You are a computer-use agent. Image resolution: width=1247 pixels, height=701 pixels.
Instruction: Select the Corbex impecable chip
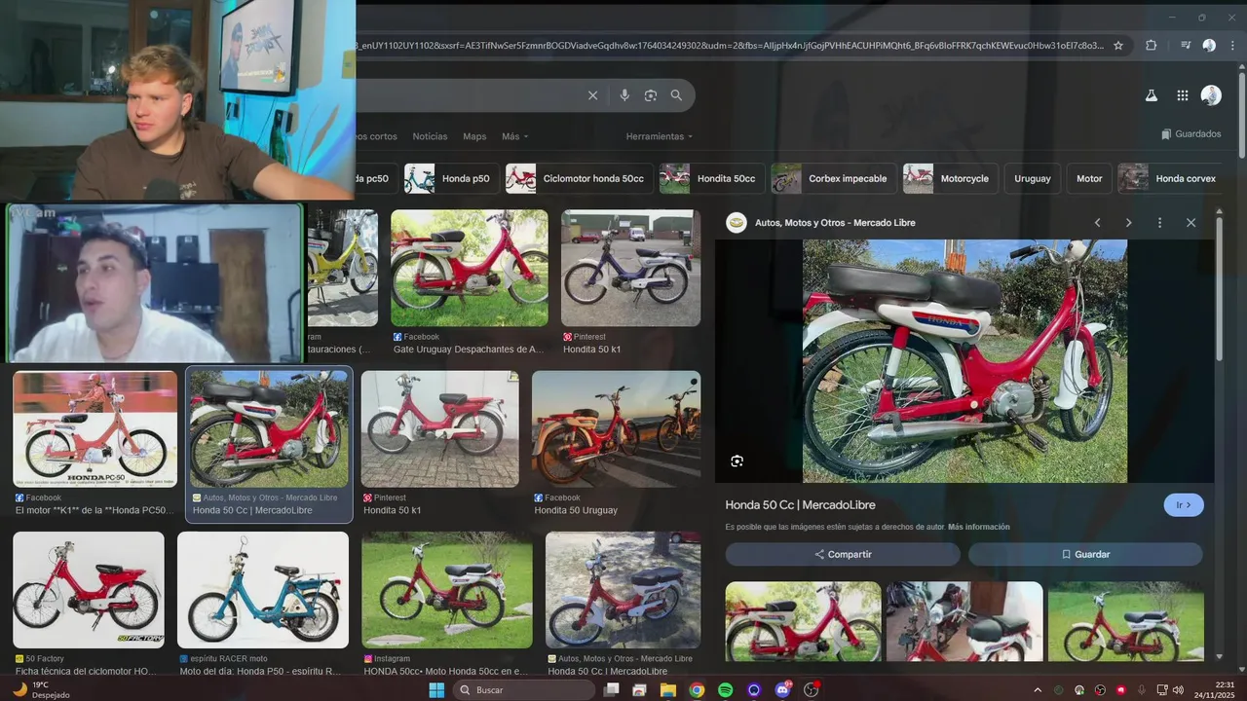point(834,179)
